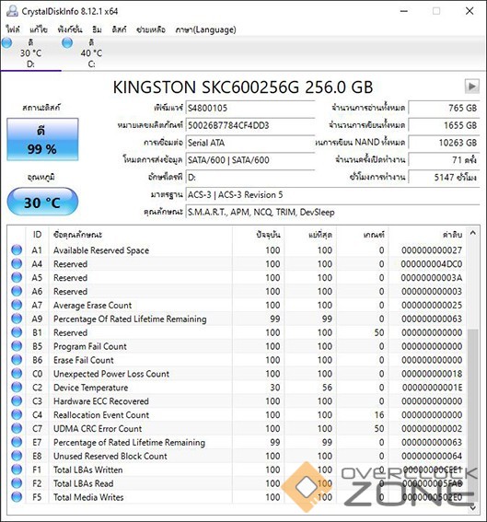The width and height of the screenshot is (487, 522).
Task: Click the firmware field S4800105
Action: 250,108
